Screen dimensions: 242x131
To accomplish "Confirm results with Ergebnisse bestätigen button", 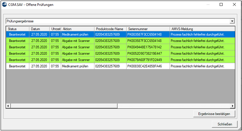I will pyautogui.click(x=214, y=114).
